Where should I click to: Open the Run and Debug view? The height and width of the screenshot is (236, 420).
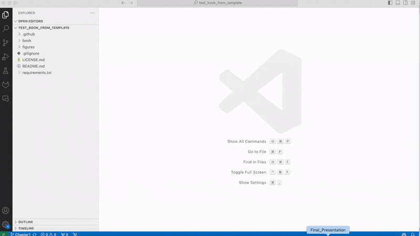pyautogui.click(x=5, y=57)
